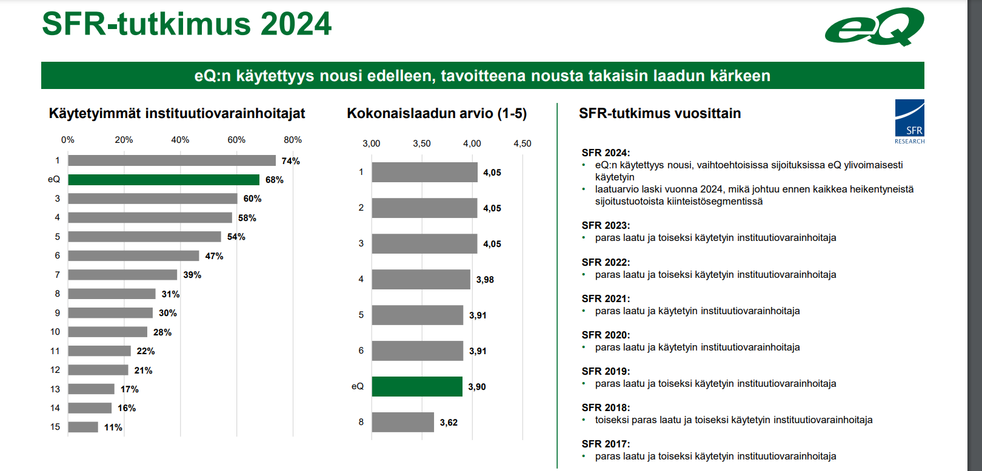Click the quality bar for rank 6
Viewport: 982px width, 471px height.
[418, 351]
